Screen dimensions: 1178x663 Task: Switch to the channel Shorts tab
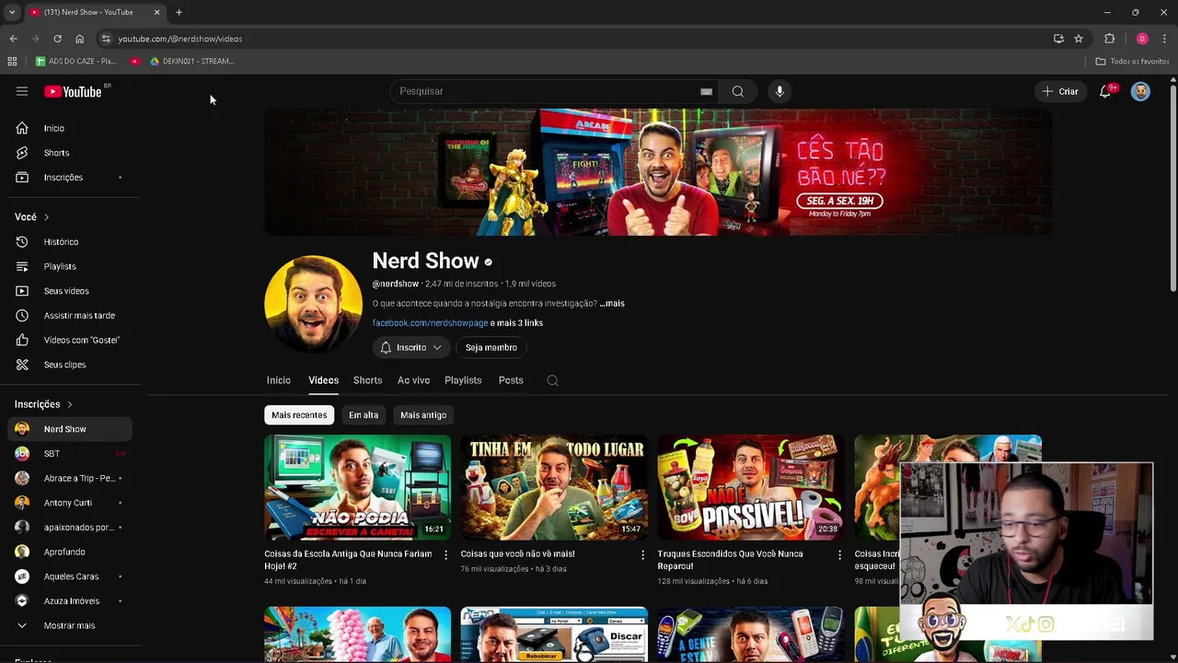click(367, 380)
